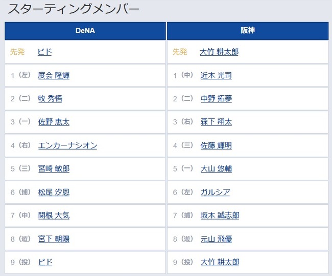
Task: Open ビド link in DeNA 先発 row
Action: click(44, 52)
